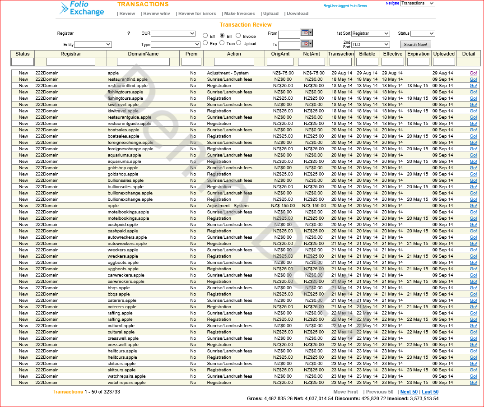Open the To date calendar picker
This screenshot has width=484, height=407.
307,43
